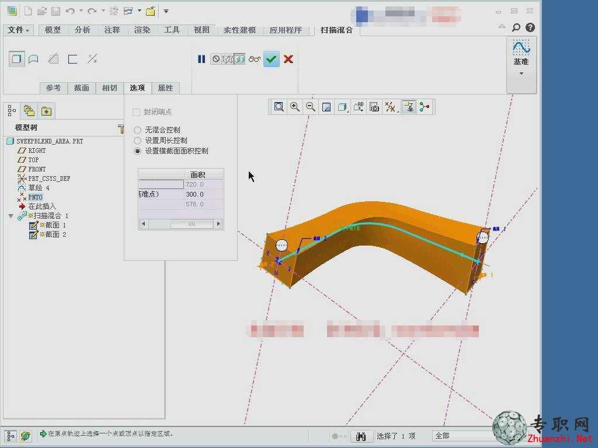598x448 pixels.
Task: Switch to the 视图 ribbon tab
Action: click(201, 30)
